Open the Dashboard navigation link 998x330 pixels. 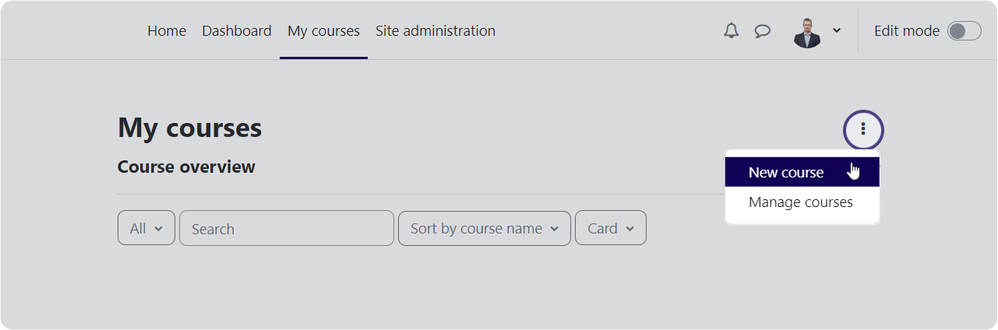[x=237, y=31]
